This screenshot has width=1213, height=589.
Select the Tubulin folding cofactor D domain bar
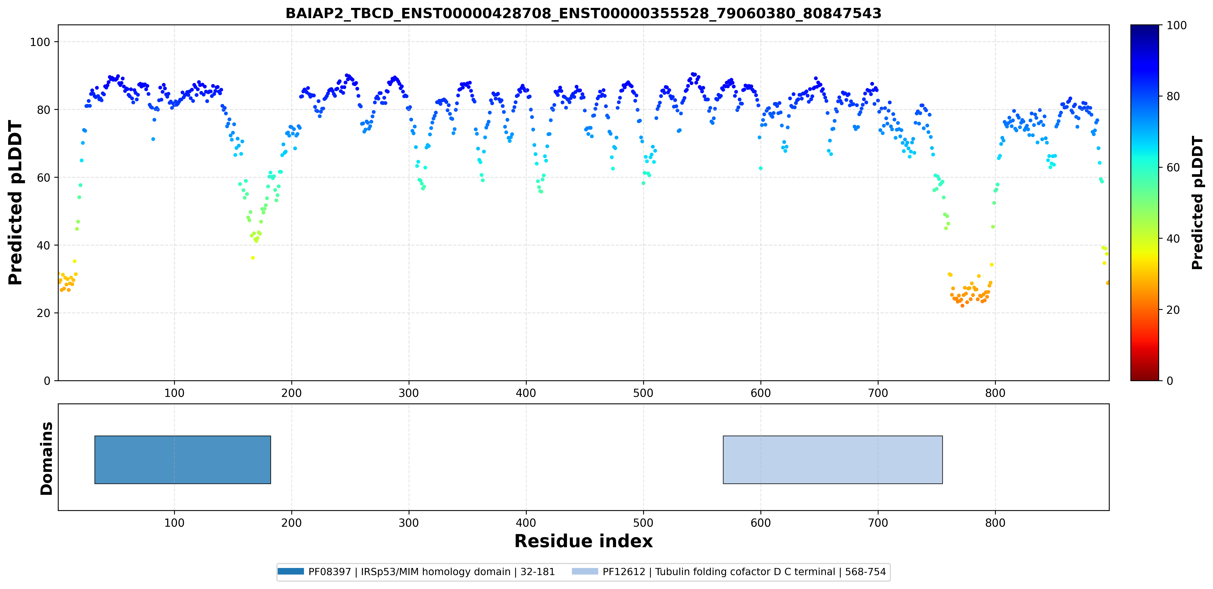click(x=833, y=459)
